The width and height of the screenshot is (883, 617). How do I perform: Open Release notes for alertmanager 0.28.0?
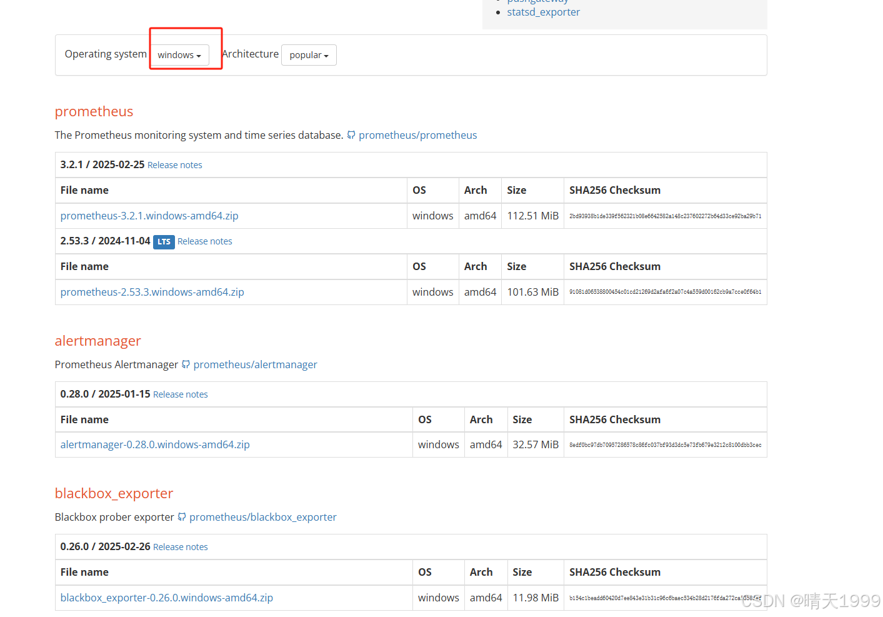[180, 394]
